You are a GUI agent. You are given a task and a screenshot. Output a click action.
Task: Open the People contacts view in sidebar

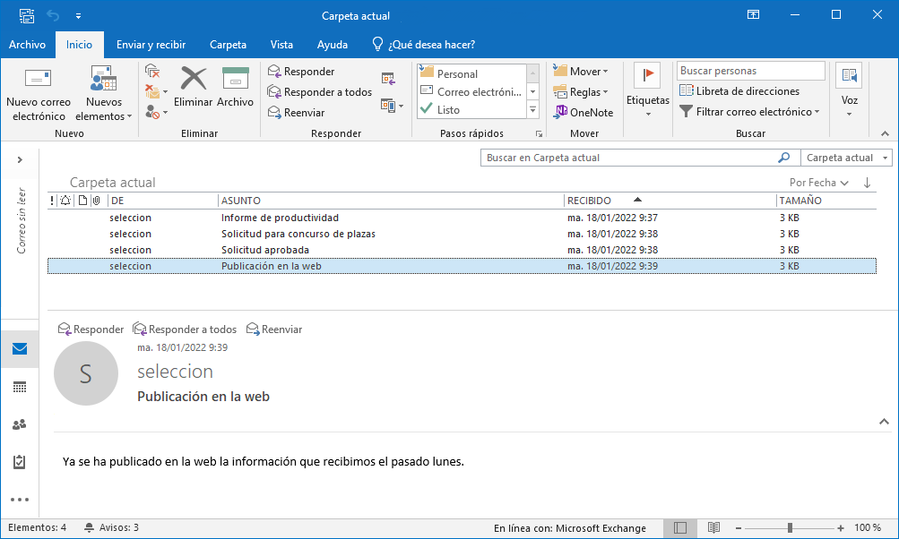20,424
